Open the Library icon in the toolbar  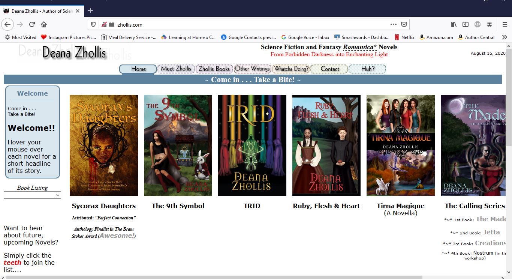pos(454,25)
